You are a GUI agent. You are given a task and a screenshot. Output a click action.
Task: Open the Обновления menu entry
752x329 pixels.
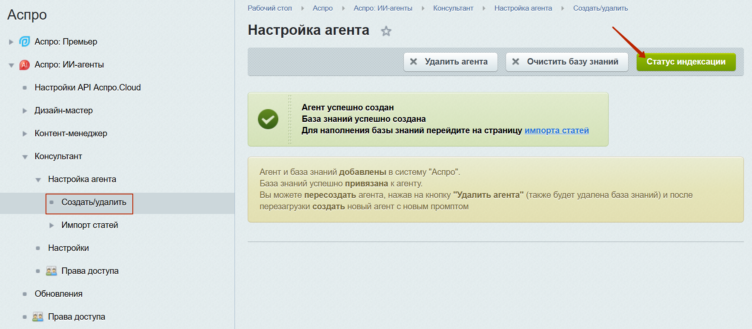point(59,294)
